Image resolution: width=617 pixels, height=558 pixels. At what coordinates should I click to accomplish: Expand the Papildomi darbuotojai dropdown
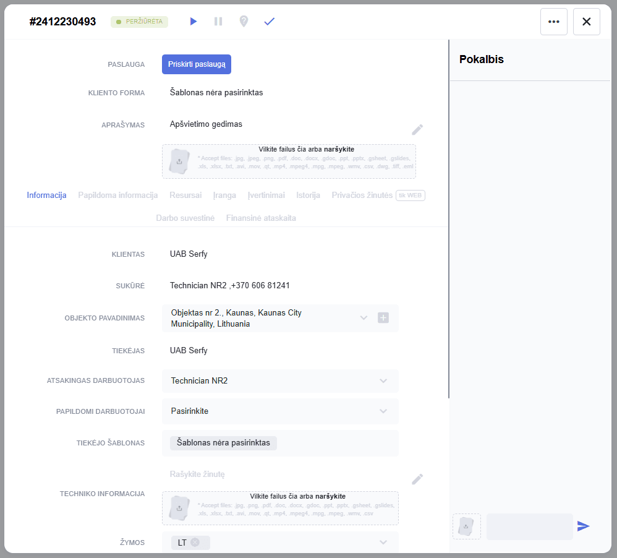383,411
